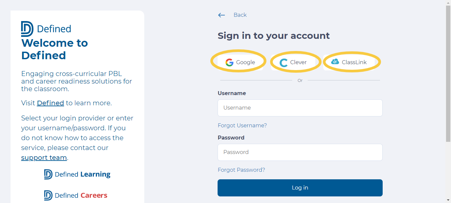Click the Google logo icon
Image resolution: width=451 pixels, height=203 pixels.
pos(229,63)
